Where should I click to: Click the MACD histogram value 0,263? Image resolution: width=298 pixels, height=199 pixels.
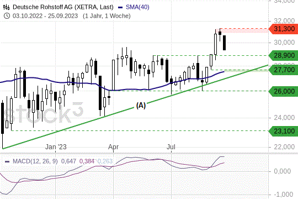click(x=105, y=161)
